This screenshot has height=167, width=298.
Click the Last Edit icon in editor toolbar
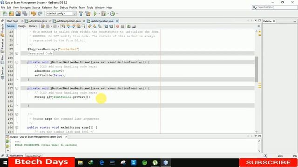pos(43,26)
